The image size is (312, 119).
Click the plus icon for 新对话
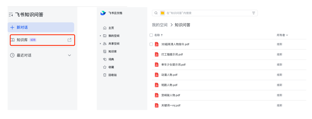12,27
